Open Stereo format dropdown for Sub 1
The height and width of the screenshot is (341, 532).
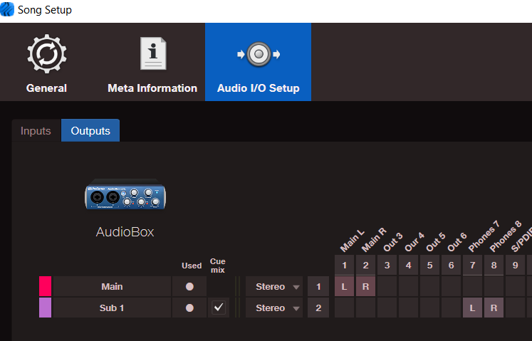(x=274, y=308)
